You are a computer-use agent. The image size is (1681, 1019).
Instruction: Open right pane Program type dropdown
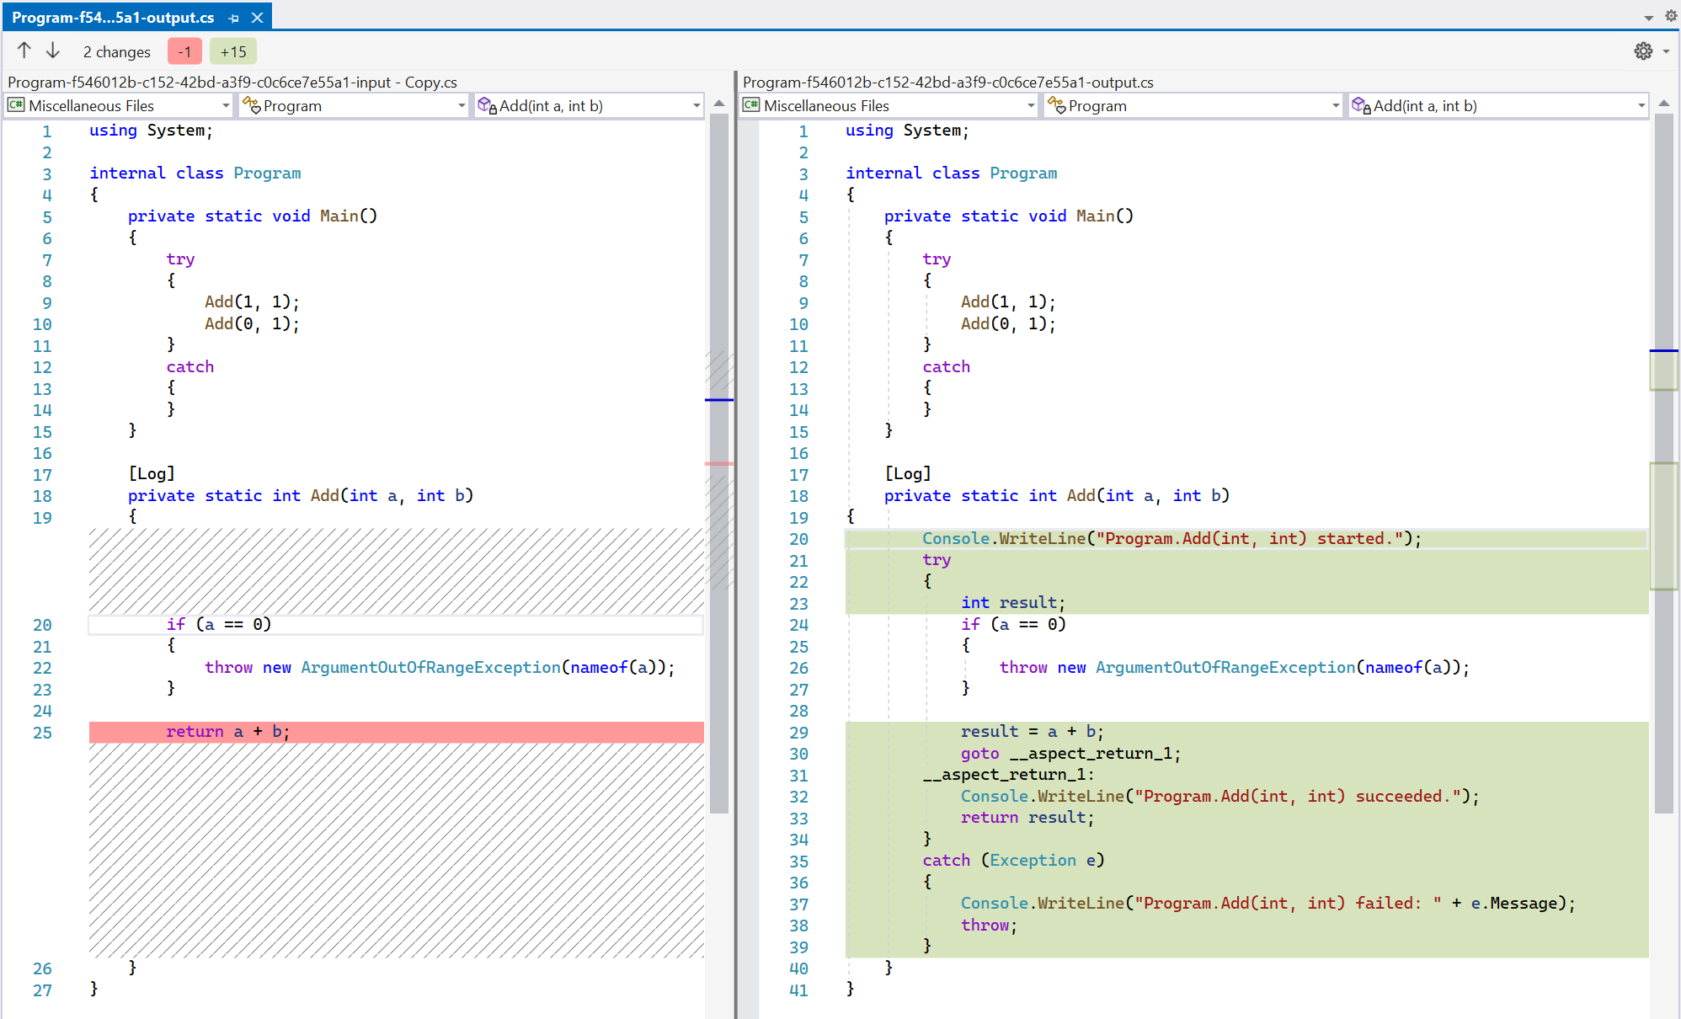(x=1193, y=105)
